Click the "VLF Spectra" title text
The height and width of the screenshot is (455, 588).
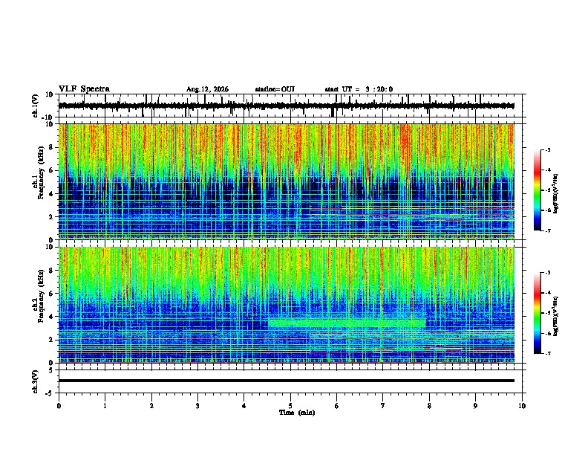click(84, 89)
